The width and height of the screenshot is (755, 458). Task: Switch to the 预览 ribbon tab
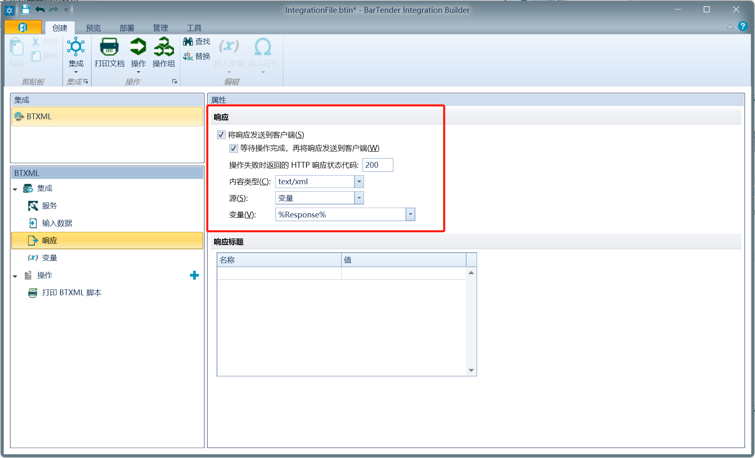(93, 28)
